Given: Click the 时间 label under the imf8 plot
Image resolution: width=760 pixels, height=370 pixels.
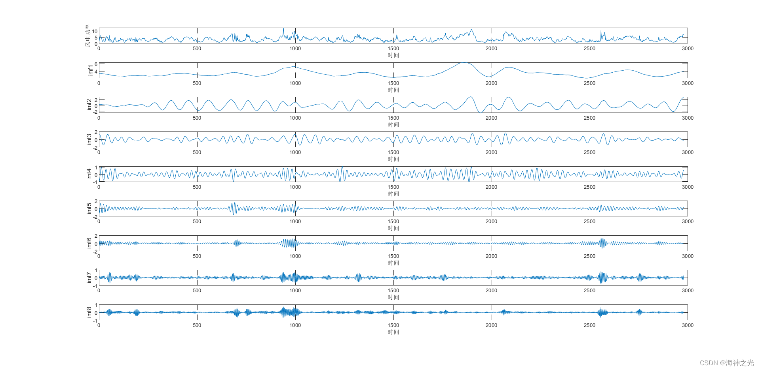Looking at the screenshot, I should click(x=393, y=332).
